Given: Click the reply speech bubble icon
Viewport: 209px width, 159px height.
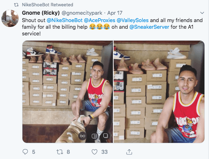Looking at the screenshot, I should click(25, 152).
